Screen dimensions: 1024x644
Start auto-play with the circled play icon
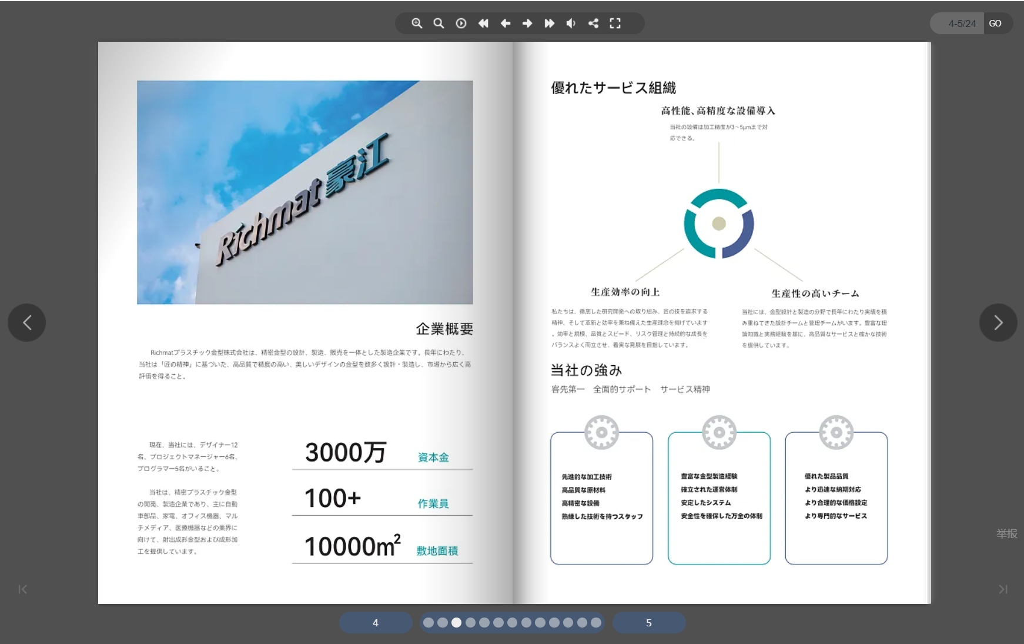click(x=461, y=24)
